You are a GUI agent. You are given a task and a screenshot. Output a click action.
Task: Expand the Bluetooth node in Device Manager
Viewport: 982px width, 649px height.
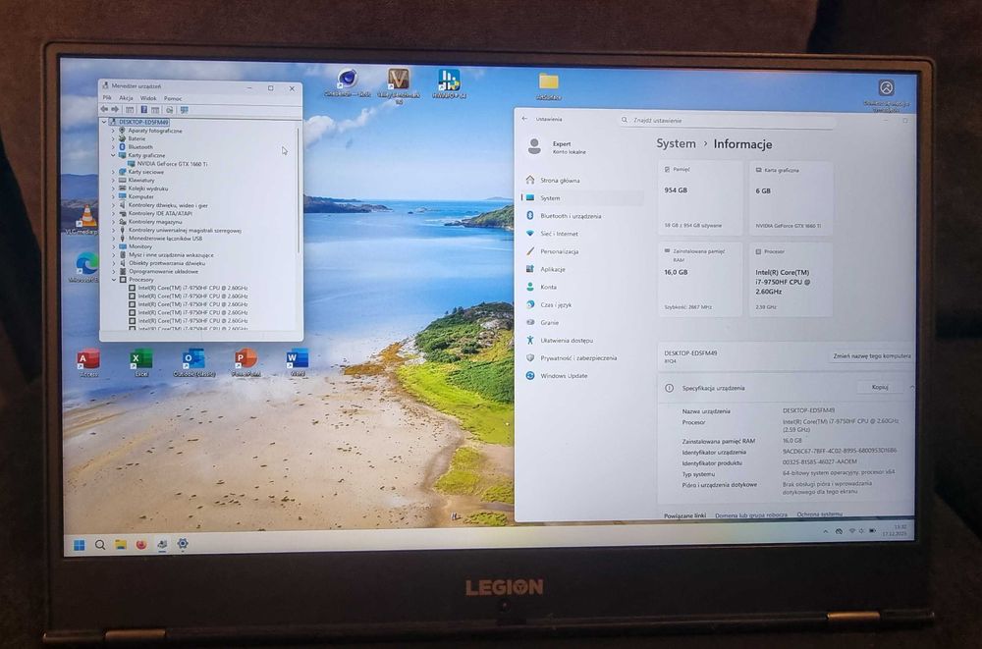pos(113,147)
